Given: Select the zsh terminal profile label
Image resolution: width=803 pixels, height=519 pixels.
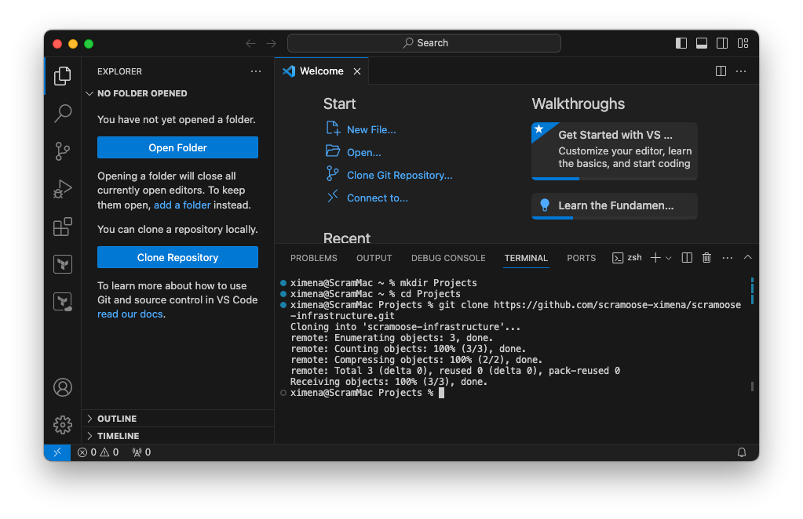Looking at the screenshot, I should (627, 258).
